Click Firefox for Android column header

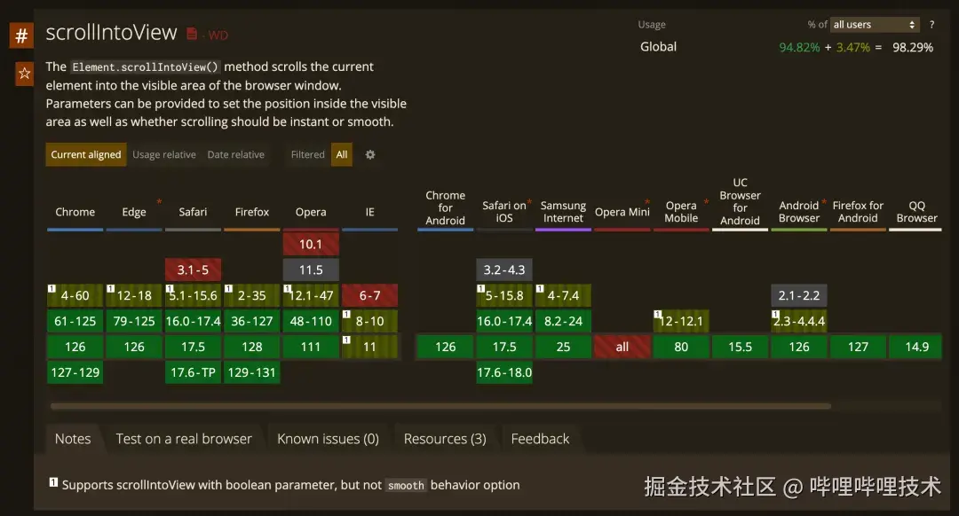click(x=858, y=211)
